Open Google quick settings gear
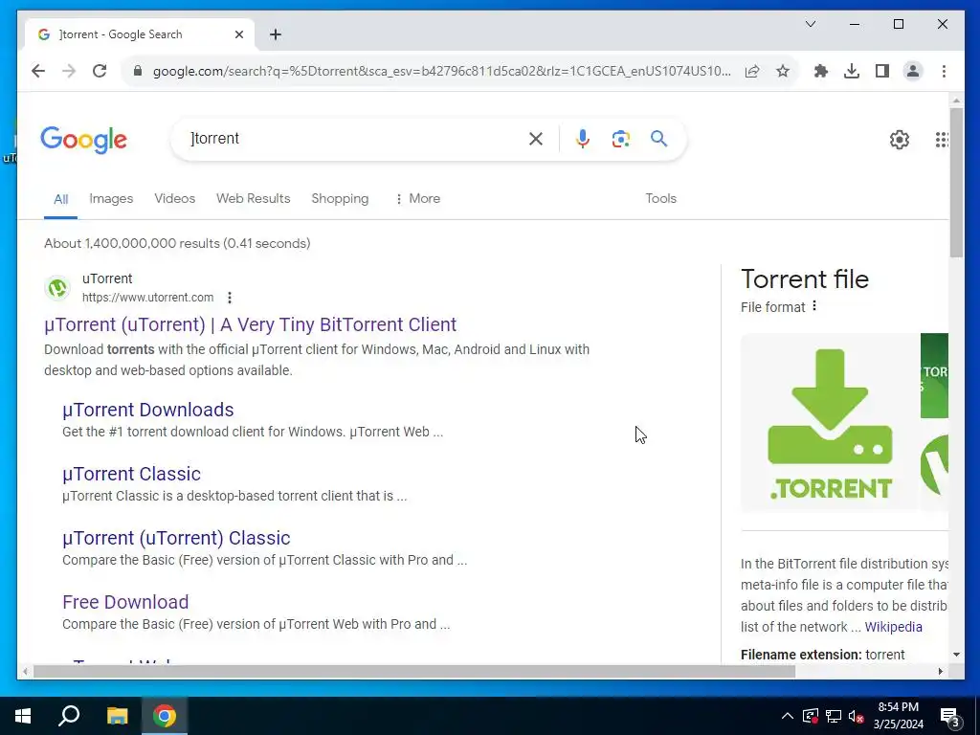 900,140
